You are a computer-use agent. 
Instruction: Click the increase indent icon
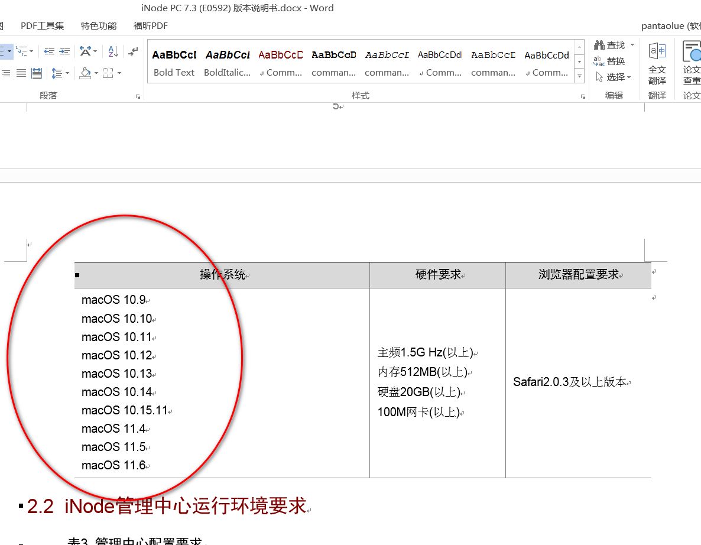point(65,51)
